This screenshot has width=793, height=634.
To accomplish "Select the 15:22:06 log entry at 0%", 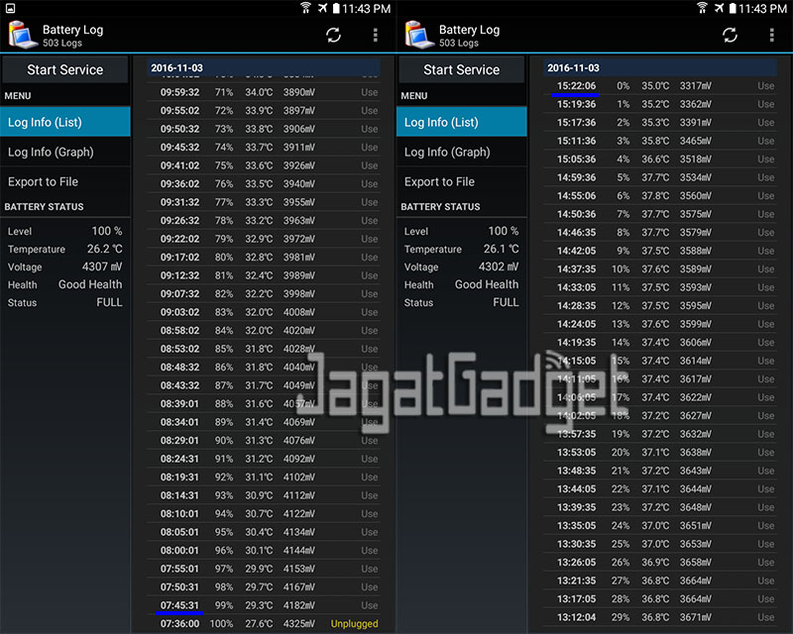I will tap(660, 86).
